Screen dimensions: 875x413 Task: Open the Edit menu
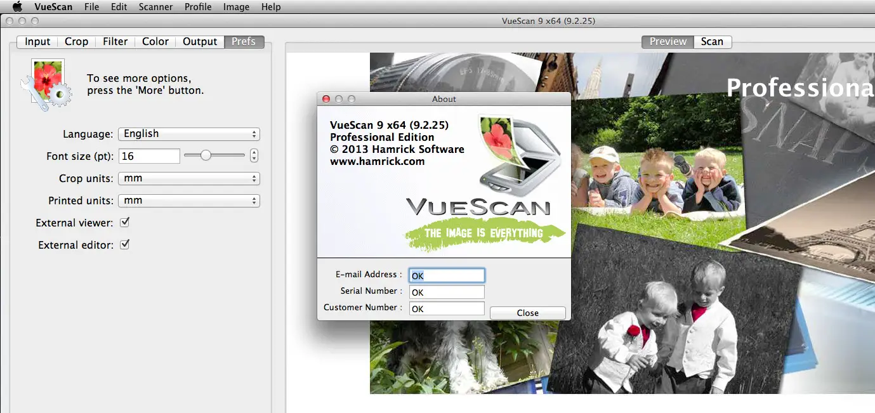[119, 7]
